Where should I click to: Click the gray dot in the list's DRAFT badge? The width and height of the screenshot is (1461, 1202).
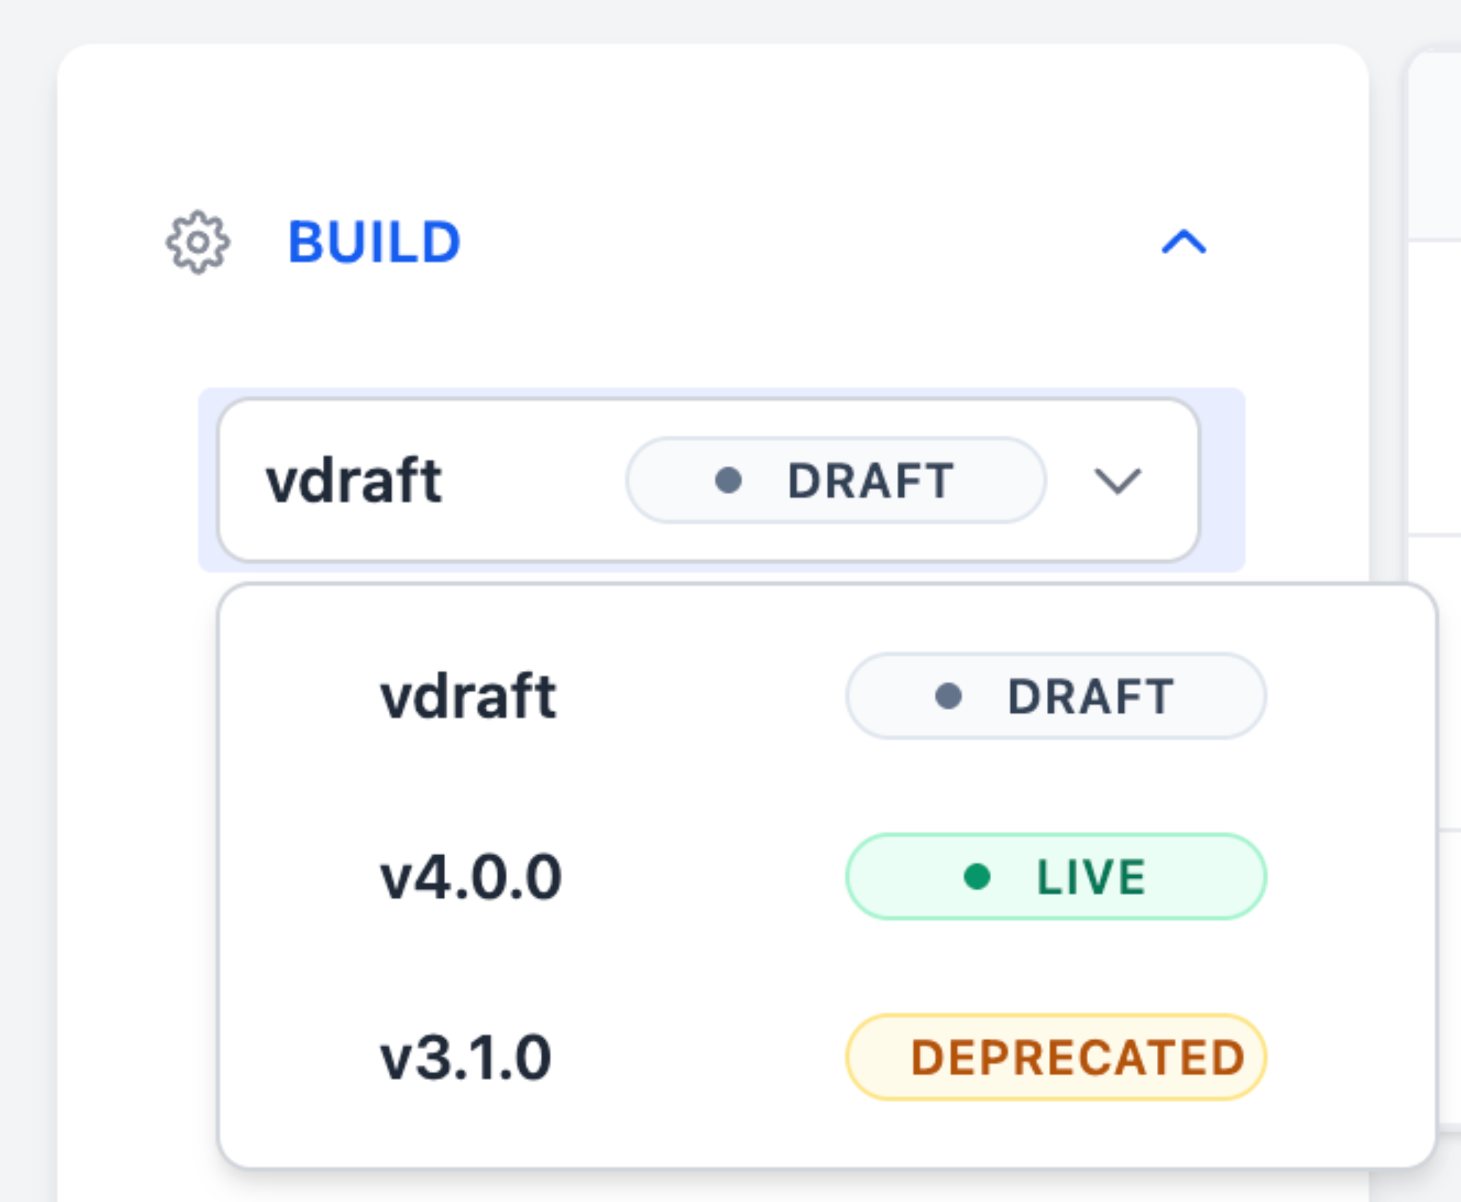tap(948, 697)
